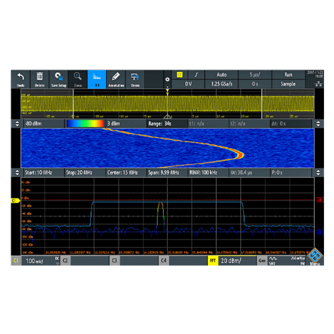The width and height of the screenshot is (334, 334).
Task: Enable channel C2
Action: coord(65,261)
